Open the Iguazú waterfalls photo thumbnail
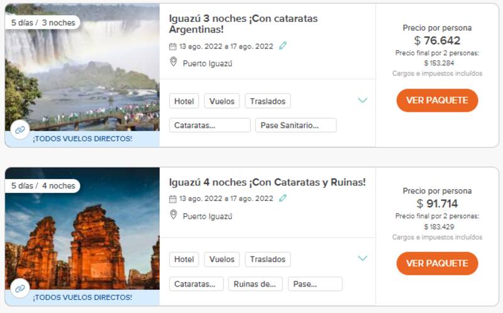This screenshot has width=503, height=313. pyautogui.click(x=82, y=69)
